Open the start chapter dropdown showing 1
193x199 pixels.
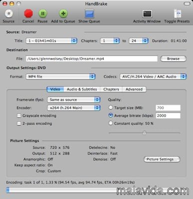(x=110, y=41)
